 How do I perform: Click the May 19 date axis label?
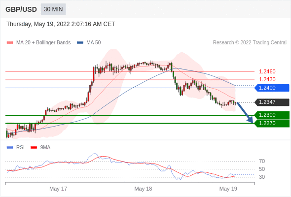(x=228, y=189)
